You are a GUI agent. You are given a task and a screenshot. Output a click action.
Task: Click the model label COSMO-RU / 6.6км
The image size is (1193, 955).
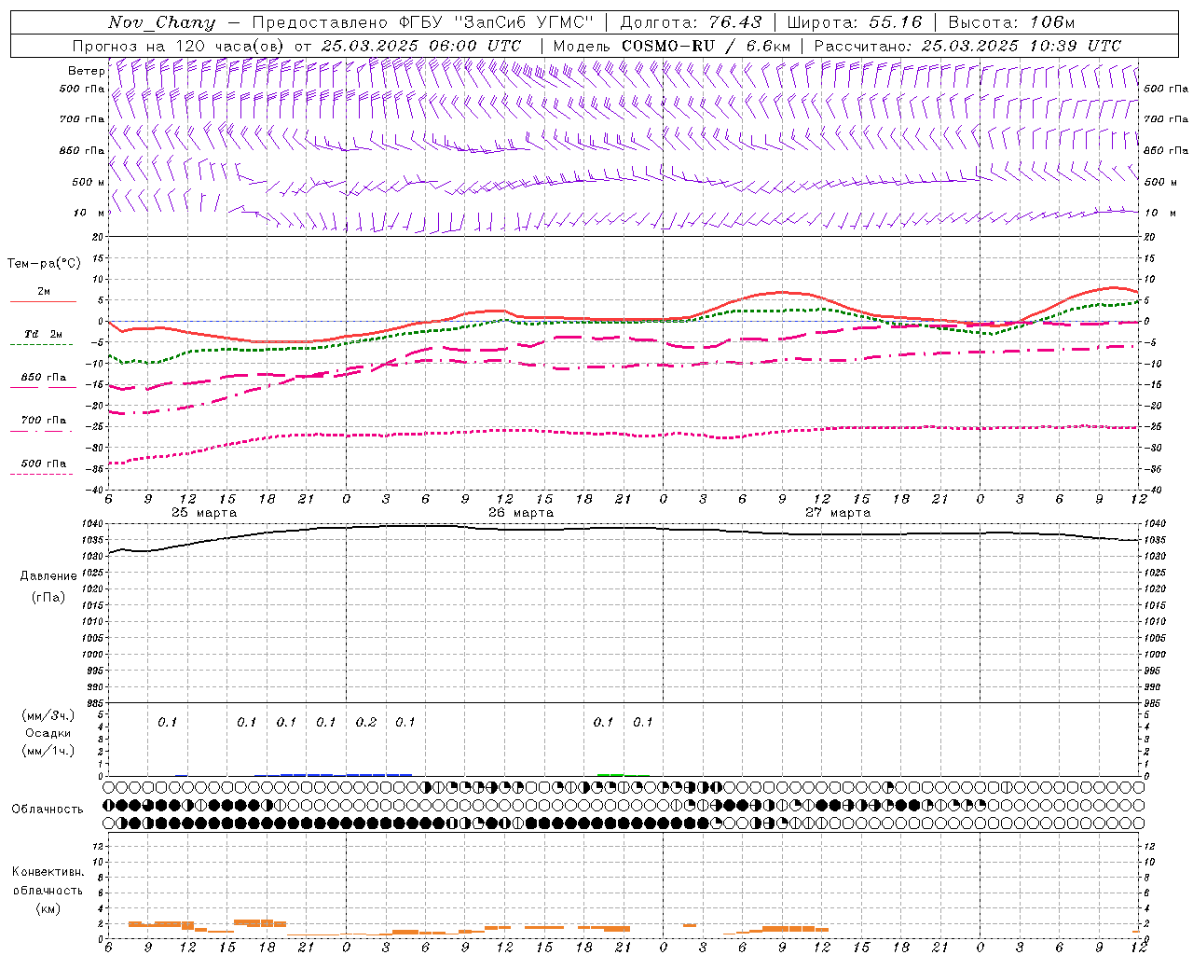click(x=706, y=46)
